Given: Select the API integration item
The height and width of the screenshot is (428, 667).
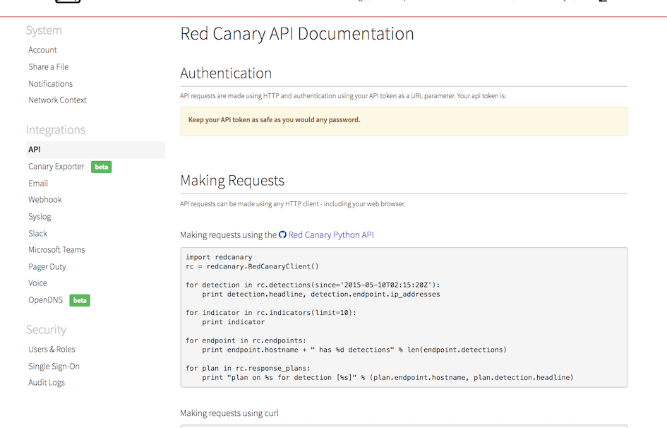Looking at the screenshot, I should [35, 150].
